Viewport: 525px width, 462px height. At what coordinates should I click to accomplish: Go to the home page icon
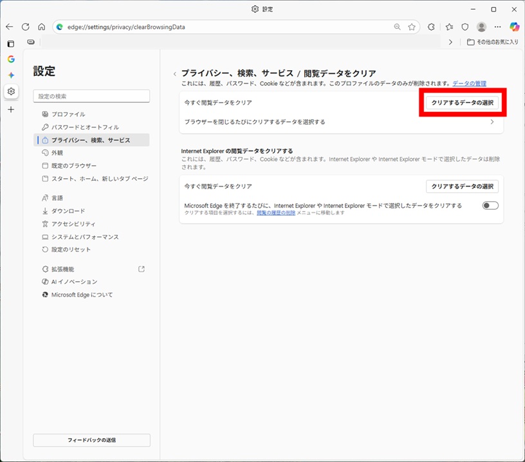tap(41, 27)
